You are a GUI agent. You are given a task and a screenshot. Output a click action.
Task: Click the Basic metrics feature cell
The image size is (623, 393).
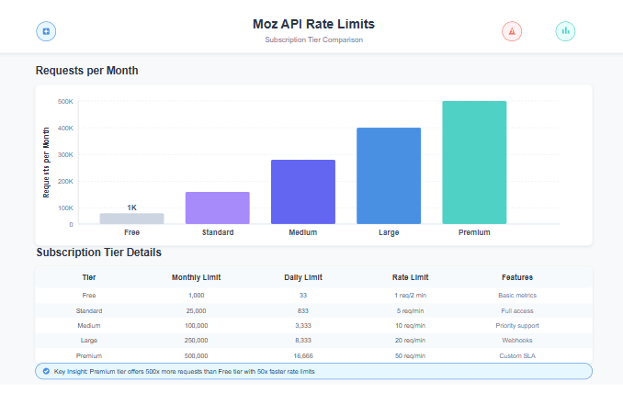517,296
